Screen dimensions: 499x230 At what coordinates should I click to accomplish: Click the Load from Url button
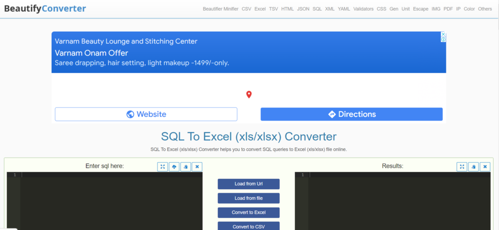(249, 184)
